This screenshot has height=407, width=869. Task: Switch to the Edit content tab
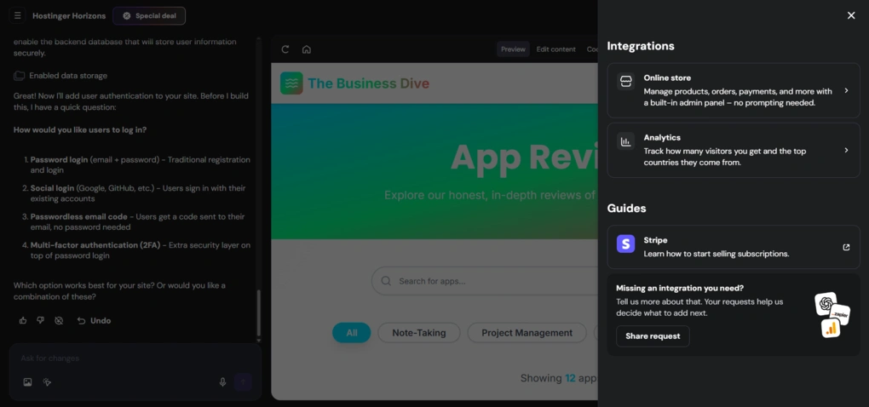[555, 49]
